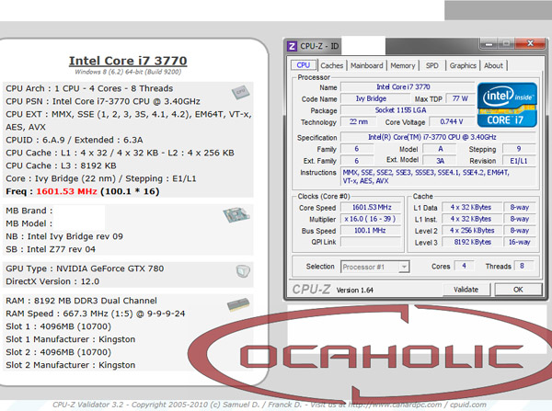The height and width of the screenshot is (411, 552).
Task: Click the OK button
Action: click(518, 290)
